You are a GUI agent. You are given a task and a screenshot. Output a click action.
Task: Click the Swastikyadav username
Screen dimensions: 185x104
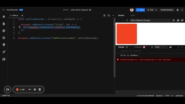pos(12,10)
